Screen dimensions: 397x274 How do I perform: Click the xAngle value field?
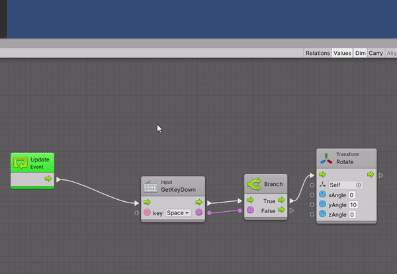click(352, 195)
